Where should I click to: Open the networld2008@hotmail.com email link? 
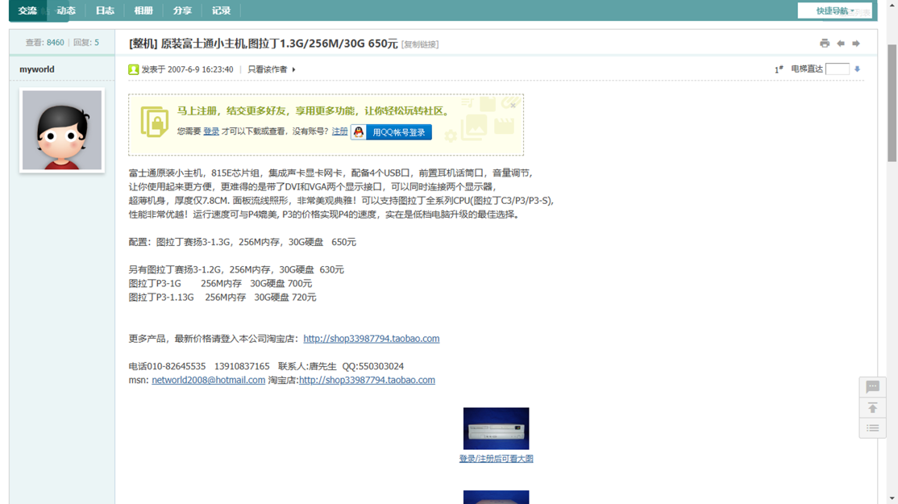point(208,381)
